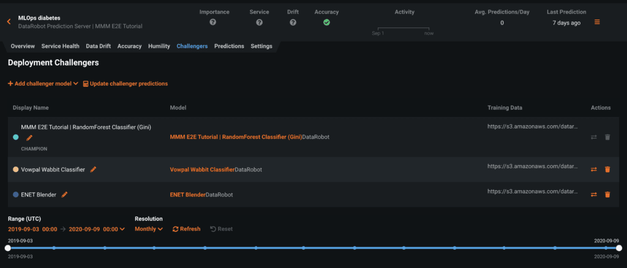Edit the RandomForest Classifier display name

coord(29,138)
